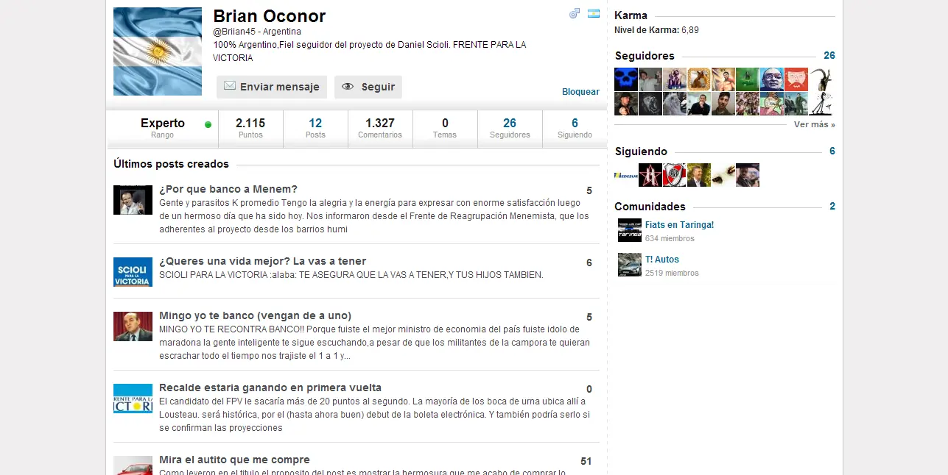This screenshot has width=948, height=475.
Task: Click the Bloquear link
Action: [580, 92]
